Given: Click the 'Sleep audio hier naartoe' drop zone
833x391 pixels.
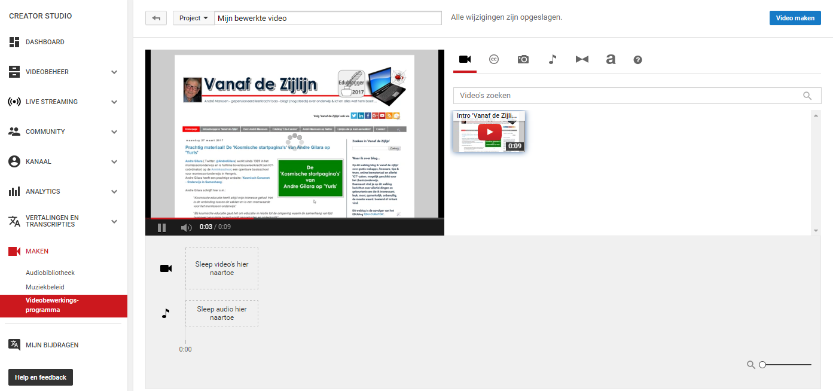Looking at the screenshot, I should 222,313.
